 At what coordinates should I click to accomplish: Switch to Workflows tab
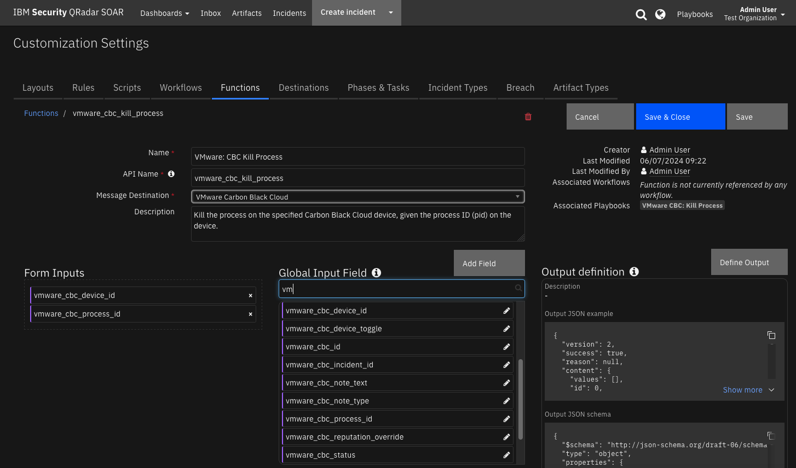click(181, 87)
